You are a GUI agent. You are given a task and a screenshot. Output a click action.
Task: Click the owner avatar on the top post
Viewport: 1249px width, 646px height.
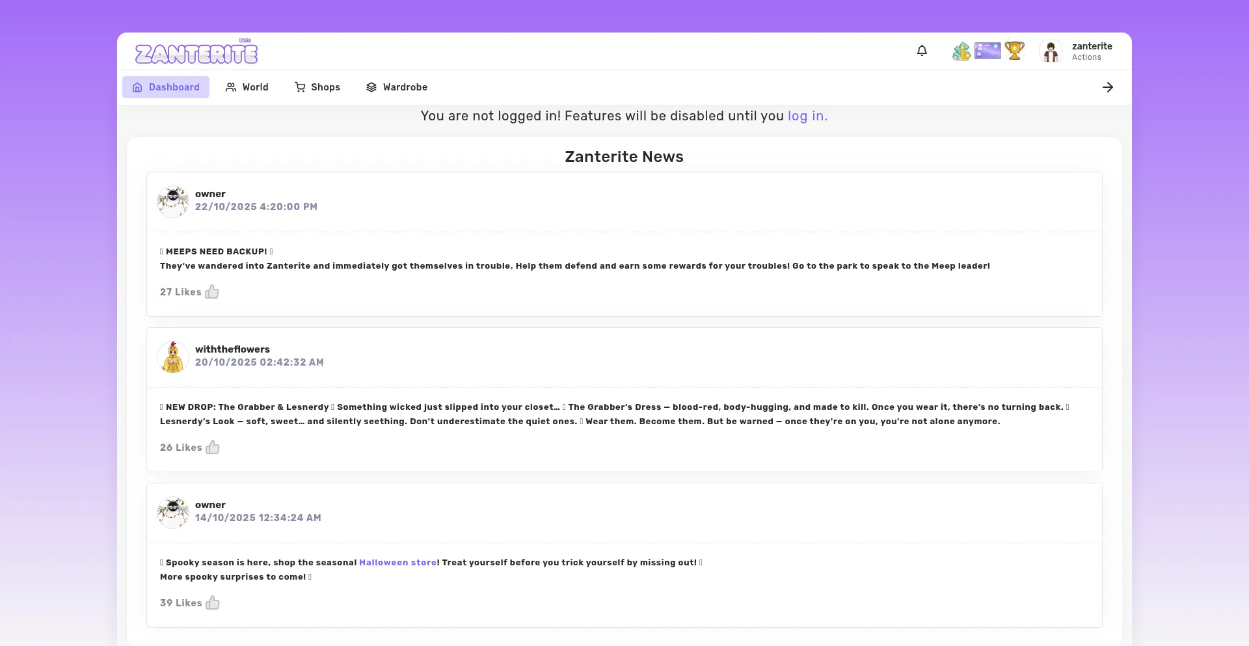173,201
